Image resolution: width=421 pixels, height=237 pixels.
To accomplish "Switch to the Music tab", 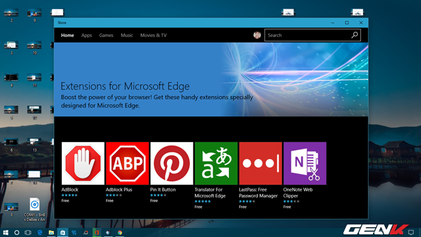I will 127,35.
